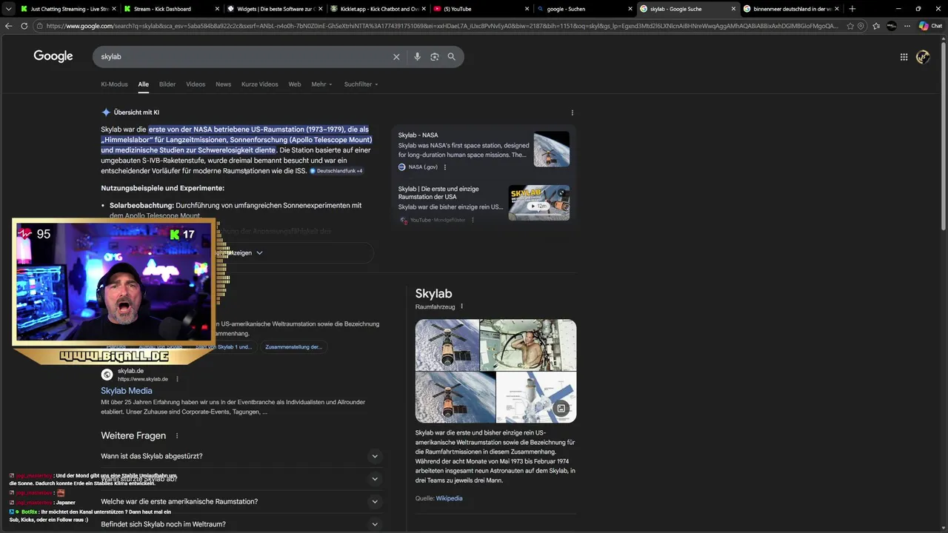Expand 'Wann ist das Skylab abgestürzt?' question
Viewport: 948px width, 533px height.
[x=241, y=456]
